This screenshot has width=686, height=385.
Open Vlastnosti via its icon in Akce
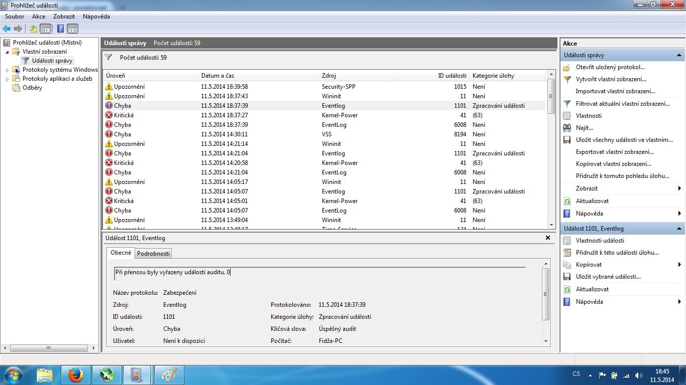(x=567, y=116)
